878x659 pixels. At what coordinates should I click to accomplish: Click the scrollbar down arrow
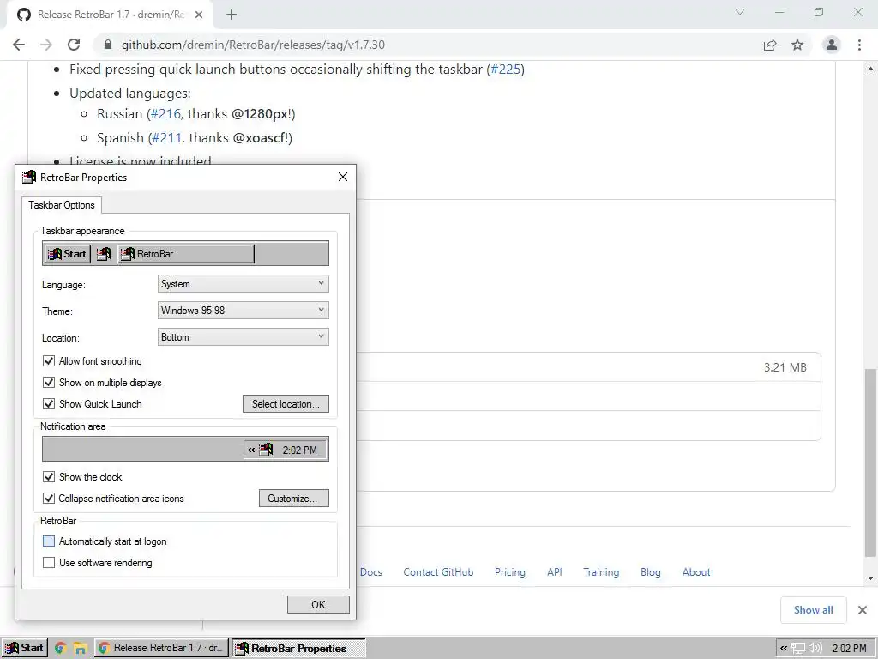click(871, 578)
